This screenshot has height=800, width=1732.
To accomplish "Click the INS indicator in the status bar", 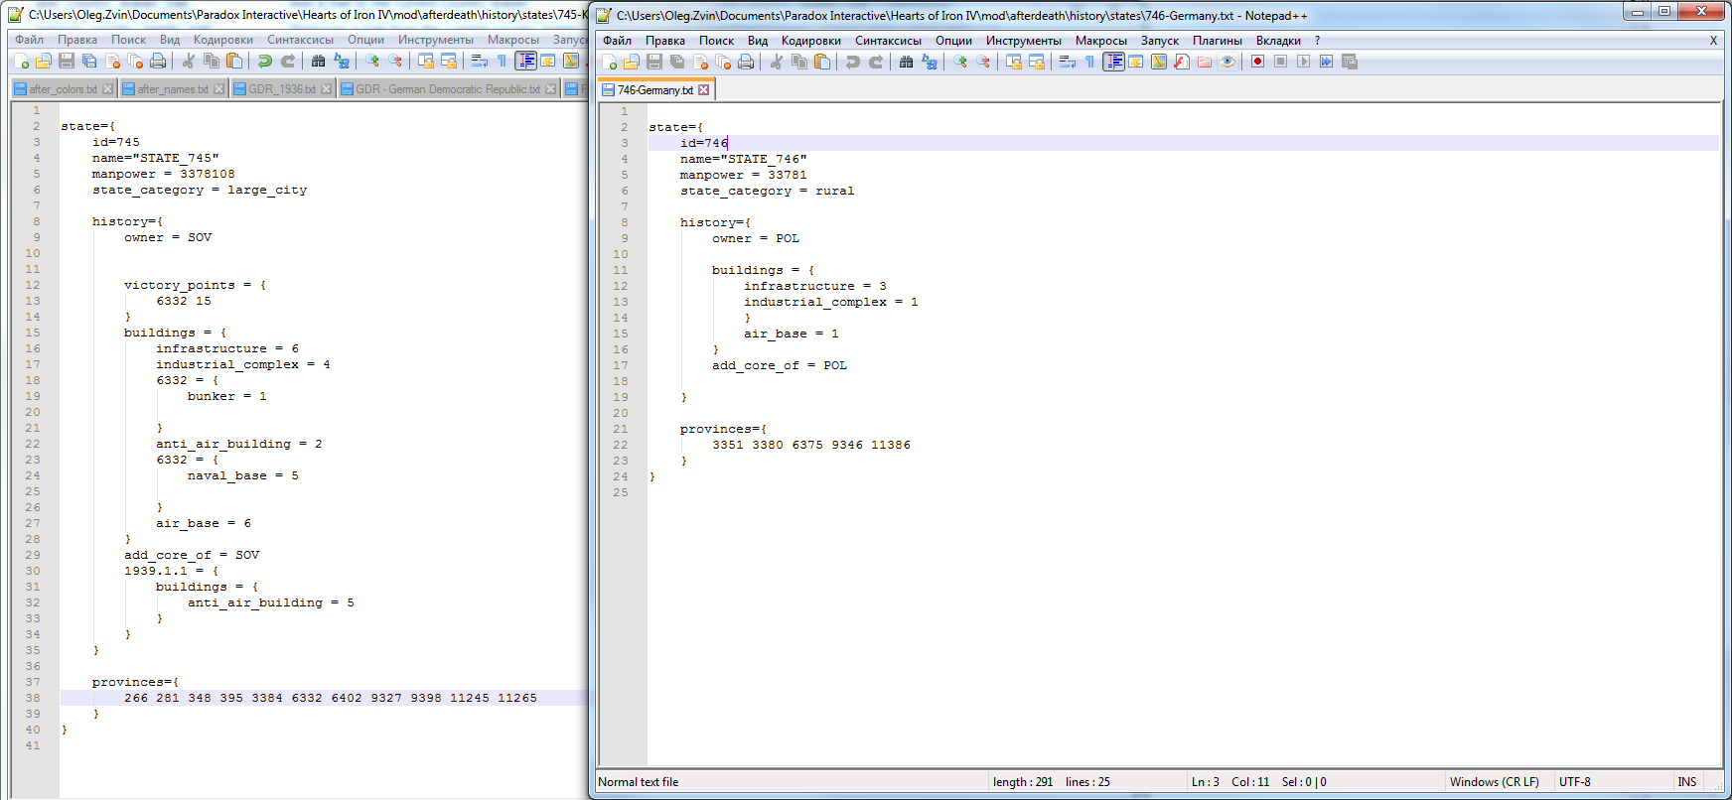I will point(1686,782).
